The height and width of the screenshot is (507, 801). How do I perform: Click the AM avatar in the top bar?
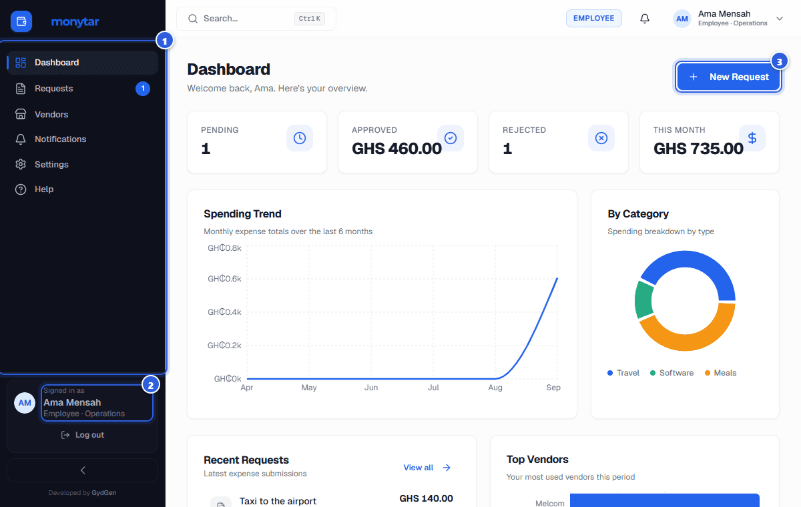(x=682, y=19)
